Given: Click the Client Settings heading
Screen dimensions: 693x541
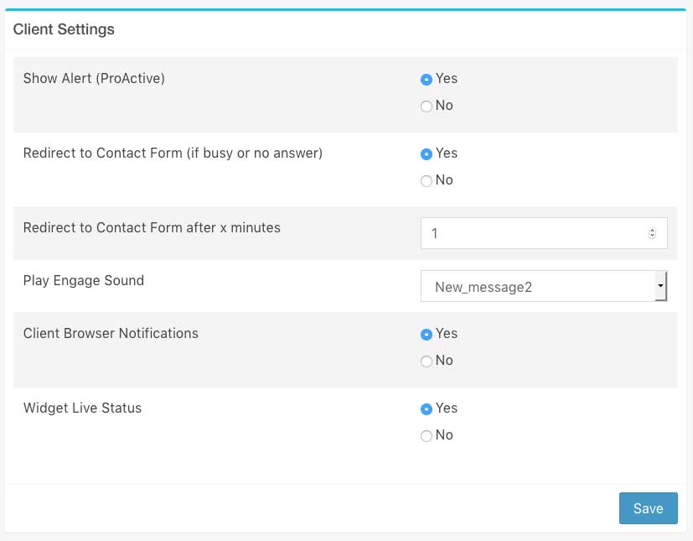Looking at the screenshot, I should 64,29.
